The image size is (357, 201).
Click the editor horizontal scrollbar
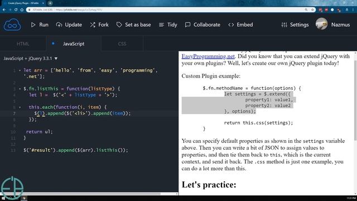pyautogui.click(x=80, y=194)
